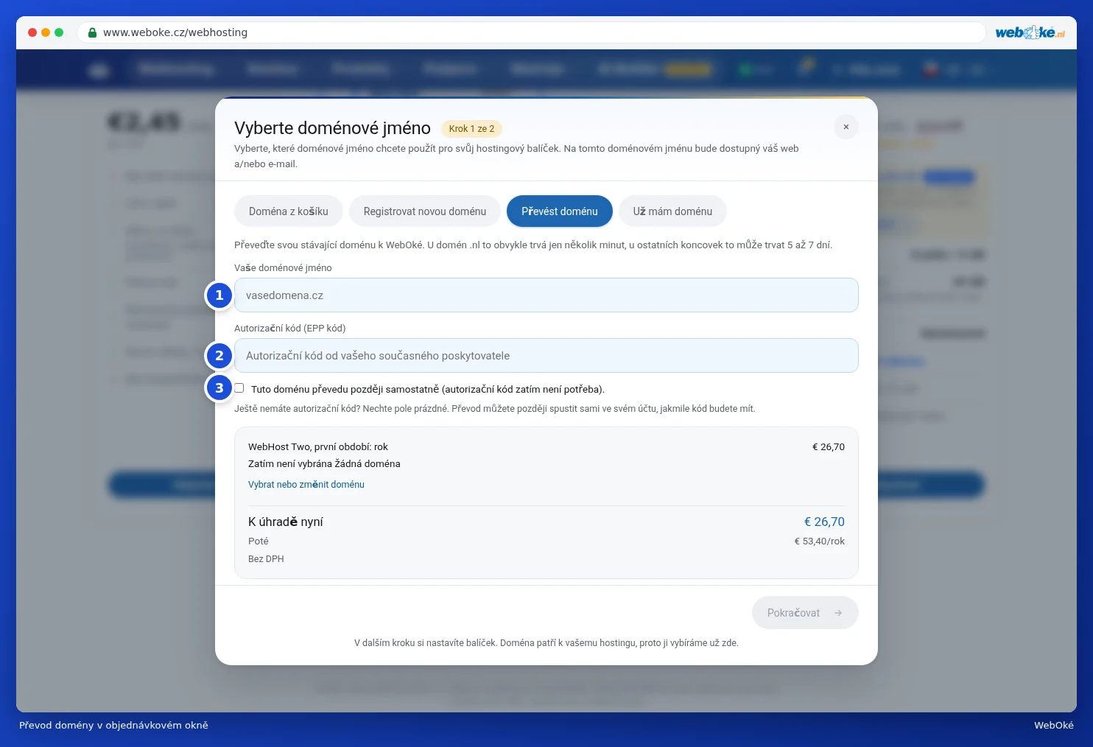1093x747 pixels.
Task: Click the 'Poté' label
Action: coord(259,541)
